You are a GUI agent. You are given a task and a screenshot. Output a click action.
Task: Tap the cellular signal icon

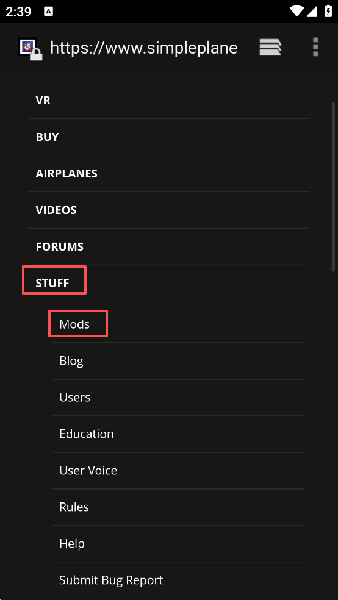[x=312, y=12]
